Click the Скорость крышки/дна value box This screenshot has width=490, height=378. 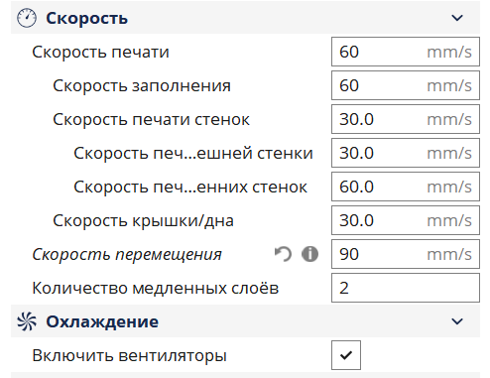[406, 220]
